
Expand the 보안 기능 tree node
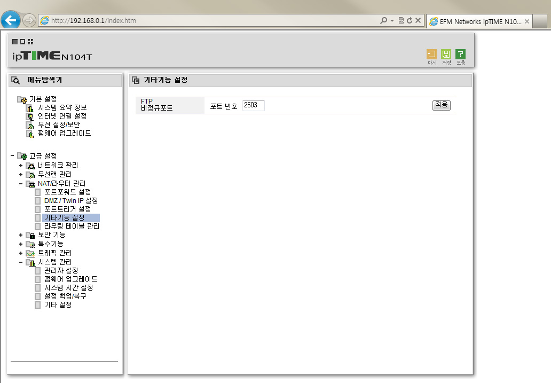coord(21,235)
